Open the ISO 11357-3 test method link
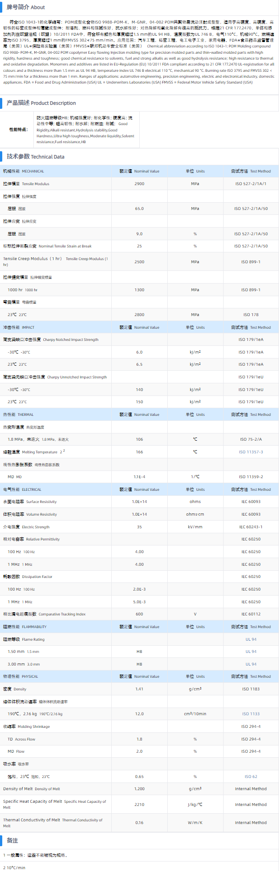279x871 pixels. tap(251, 452)
